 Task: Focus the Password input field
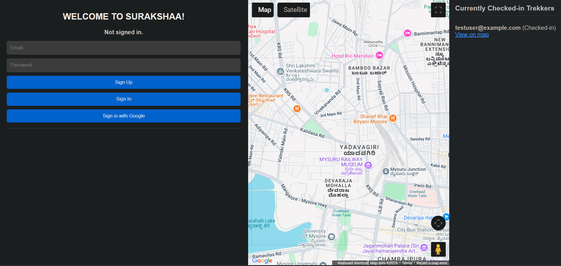123,65
